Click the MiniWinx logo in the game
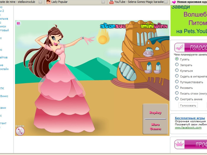 click(154, 26)
